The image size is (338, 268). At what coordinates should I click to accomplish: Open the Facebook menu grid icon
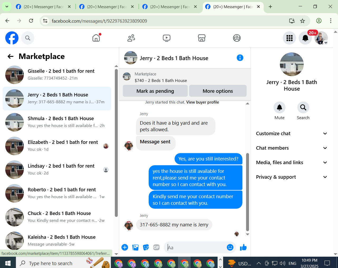[289, 38]
